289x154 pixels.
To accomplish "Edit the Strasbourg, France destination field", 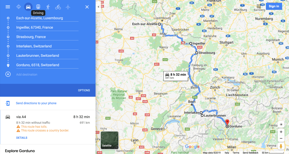I will (47, 37).
